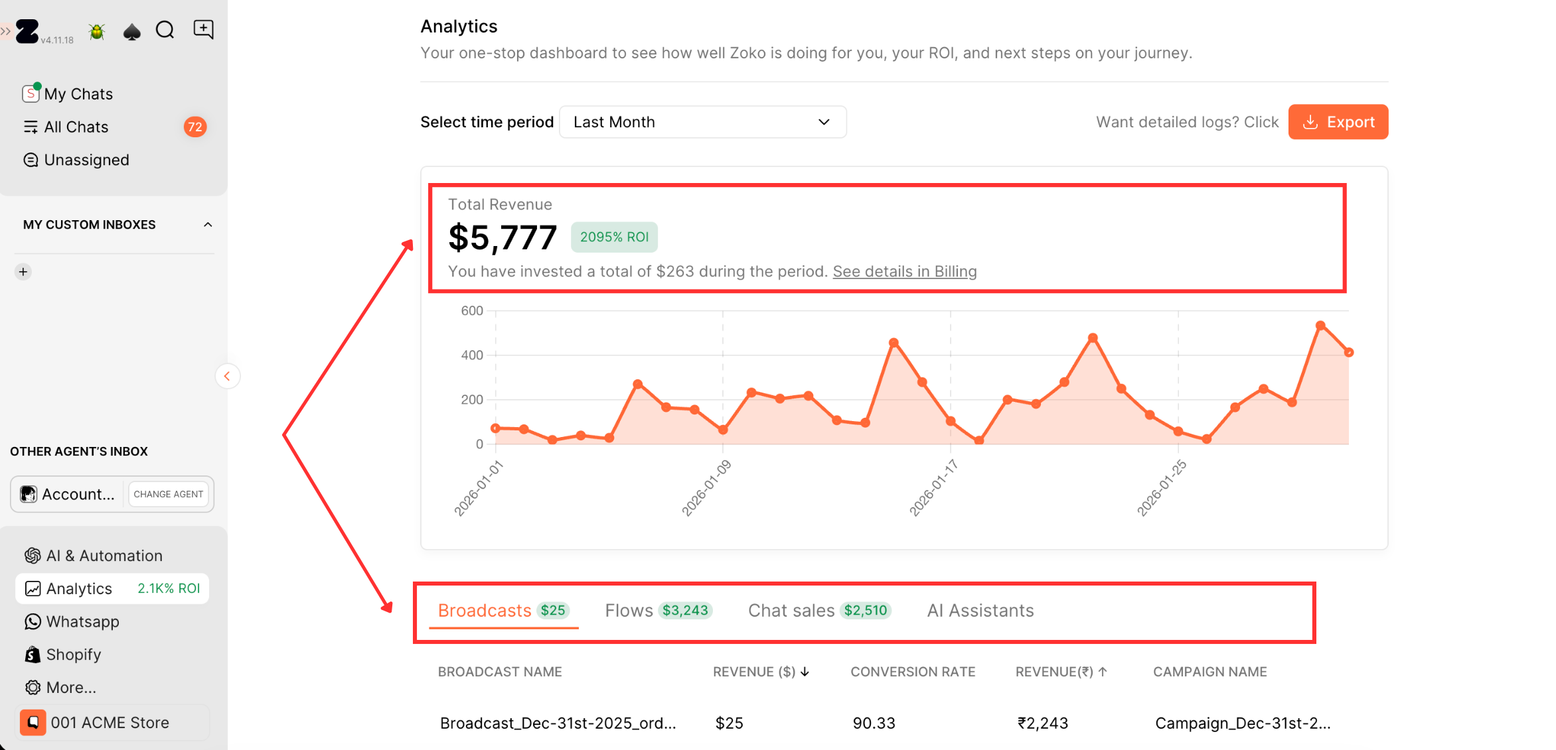Image resolution: width=1556 pixels, height=750 pixels.
Task: Click the bug report beetle icon
Action: [97, 31]
